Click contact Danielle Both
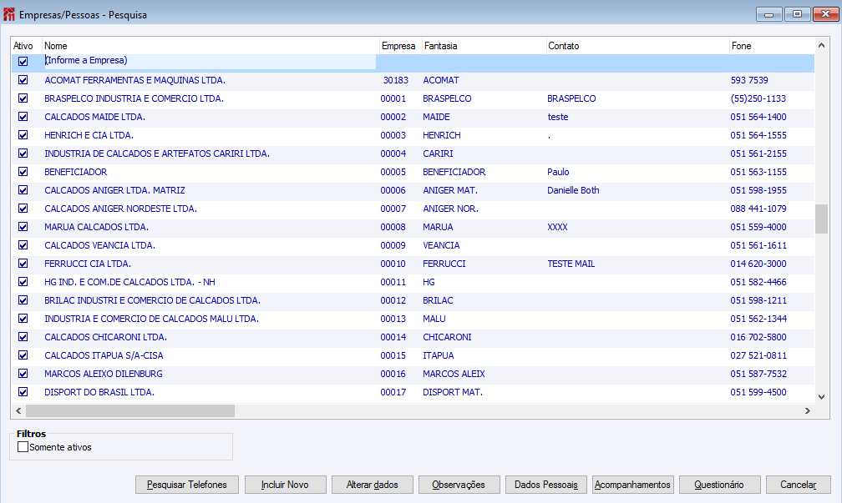Viewport: 842px width, 503px height. pyautogui.click(x=573, y=190)
